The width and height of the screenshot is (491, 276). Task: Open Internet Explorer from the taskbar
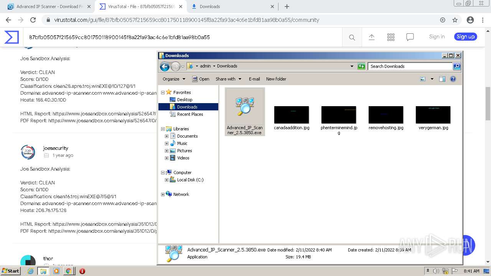tap(31, 271)
